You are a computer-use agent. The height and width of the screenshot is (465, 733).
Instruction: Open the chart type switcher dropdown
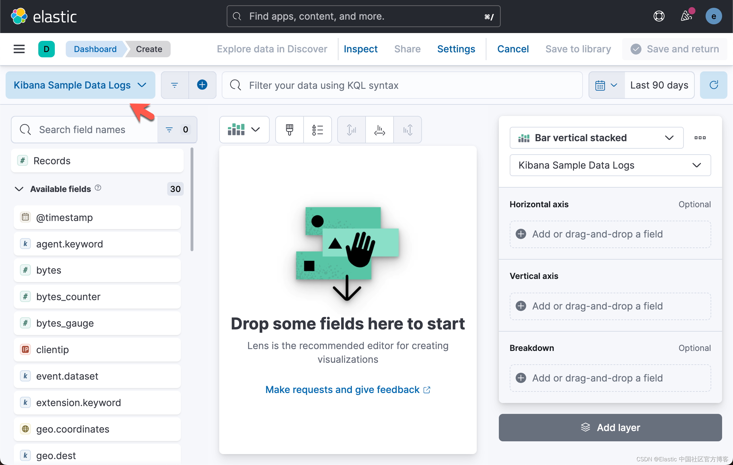[x=244, y=130]
